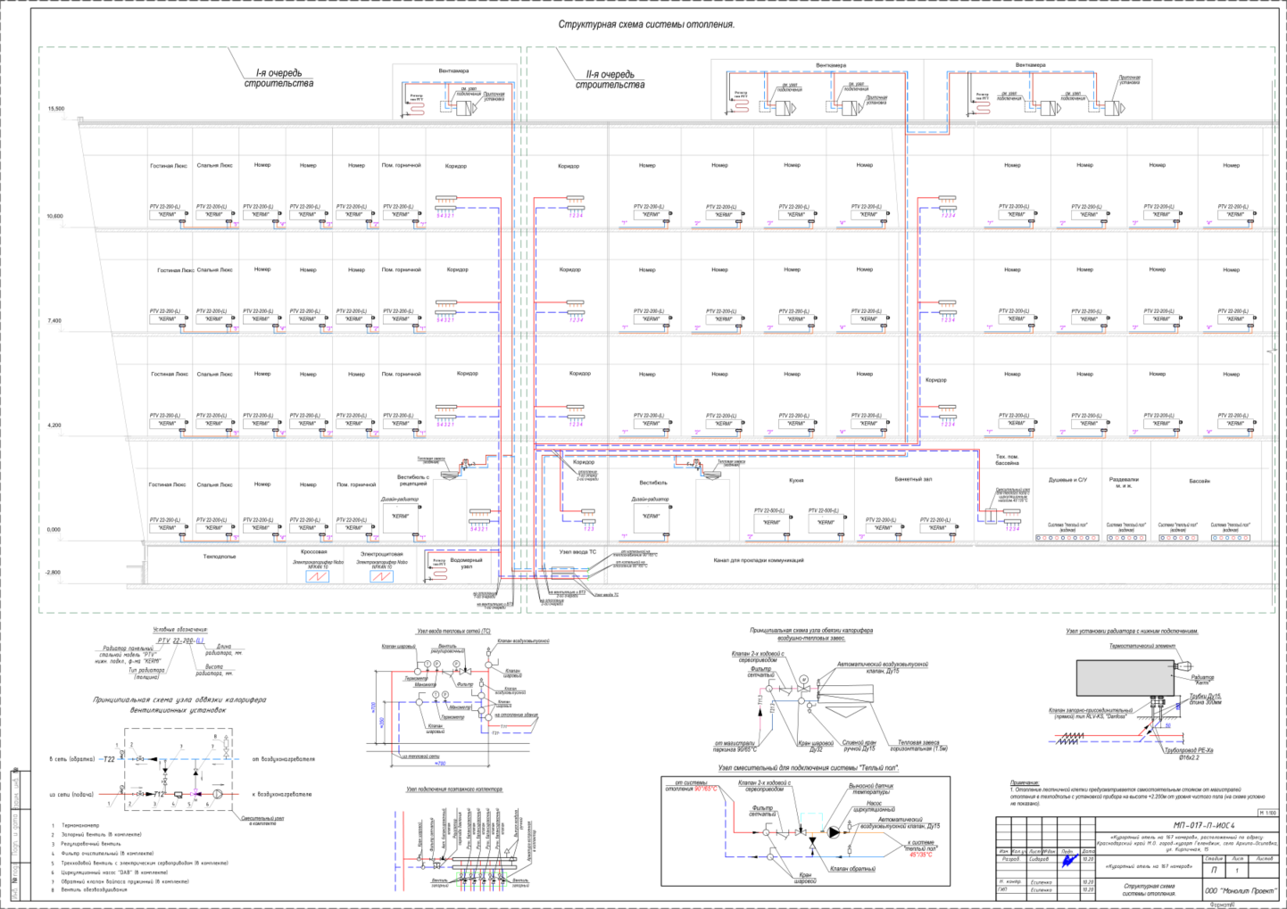Viewport: 1287px width, 909px height.
Task: Click the 'Примечание' note heading
Action: [1025, 782]
